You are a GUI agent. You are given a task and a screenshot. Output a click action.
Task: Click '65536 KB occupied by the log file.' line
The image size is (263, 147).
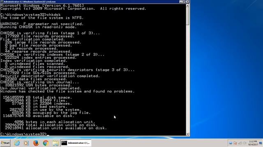pos(51,113)
